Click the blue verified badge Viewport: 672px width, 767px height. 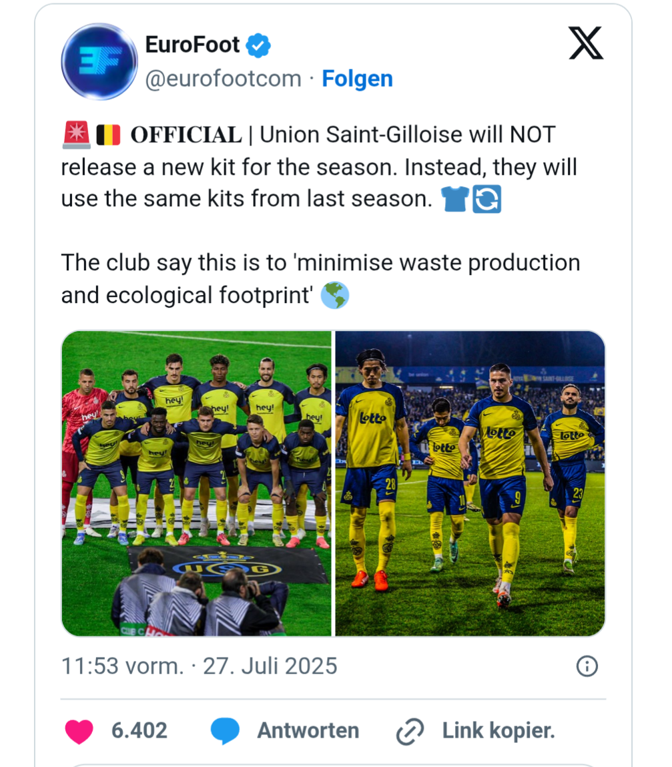pos(258,45)
